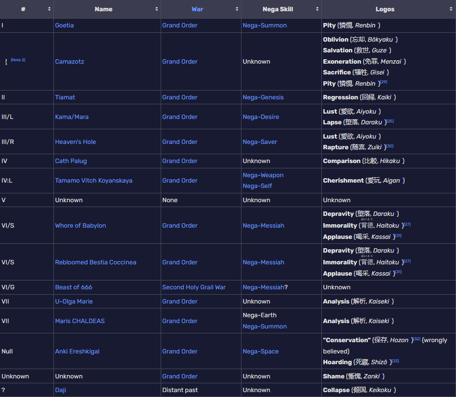Open the Camazotz link
The image size is (456, 397).
70,62
